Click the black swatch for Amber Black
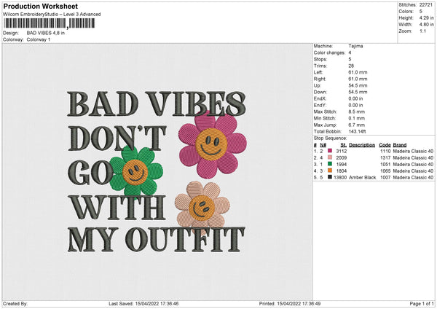 pyautogui.click(x=330, y=177)
